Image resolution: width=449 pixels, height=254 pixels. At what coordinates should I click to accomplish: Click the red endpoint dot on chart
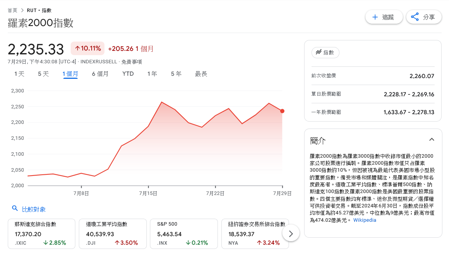[282, 111]
